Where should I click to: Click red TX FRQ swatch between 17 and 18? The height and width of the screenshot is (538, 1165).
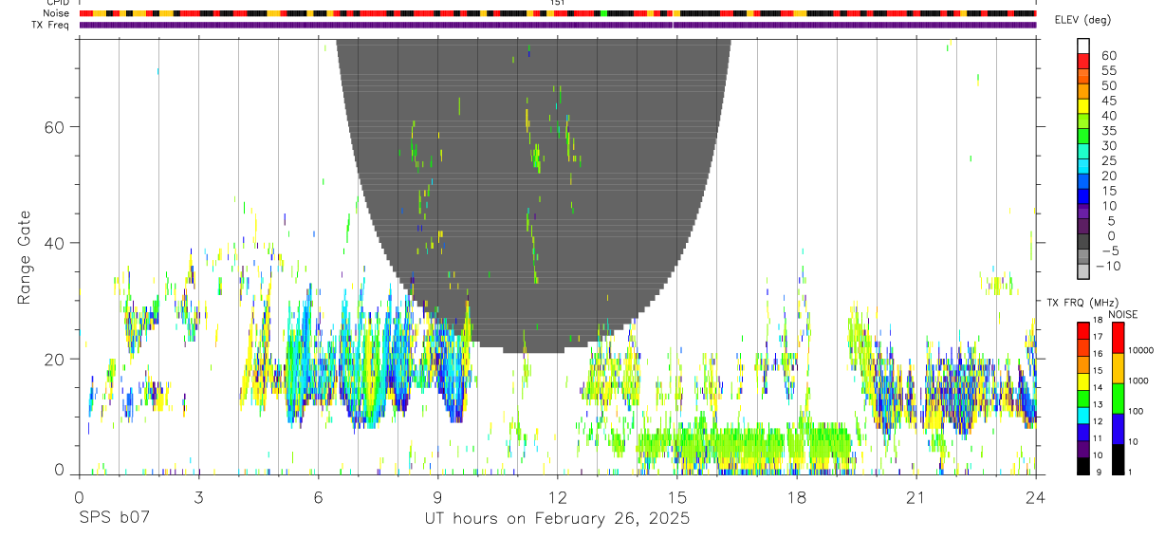tap(1083, 329)
